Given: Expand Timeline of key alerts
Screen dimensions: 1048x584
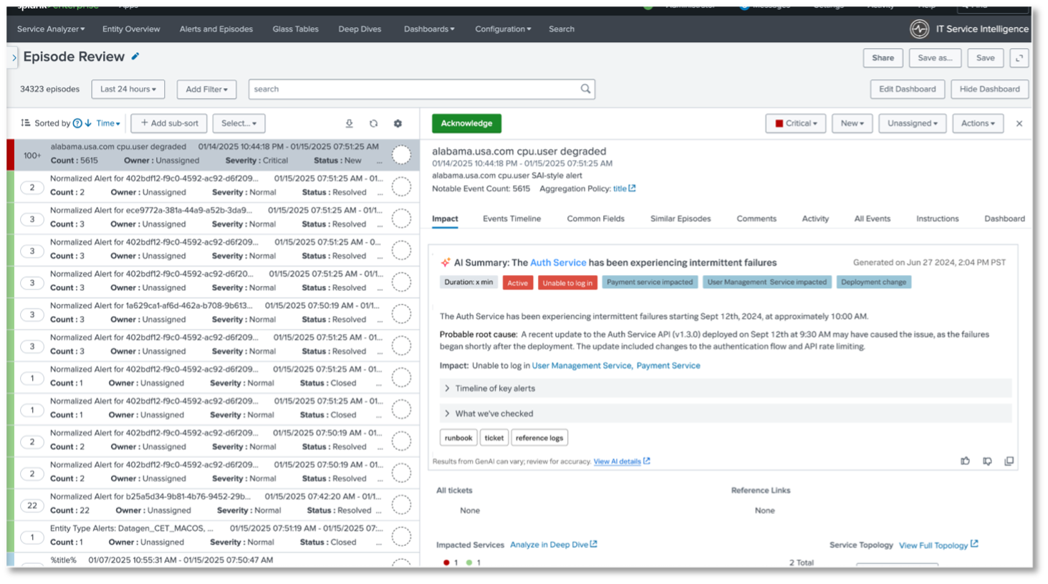Looking at the screenshot, I should [725, 388].
